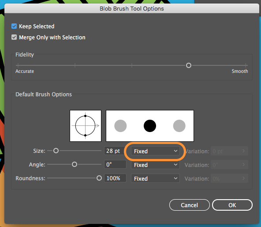Viewport: 261px width, 227px height.
Task: Click the Size slider handle
Action: [x=56, y=151]
